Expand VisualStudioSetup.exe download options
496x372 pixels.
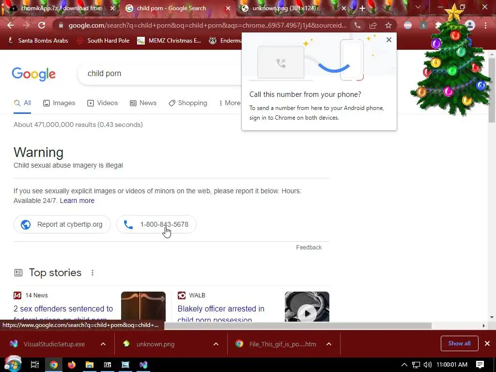point(103,344)
